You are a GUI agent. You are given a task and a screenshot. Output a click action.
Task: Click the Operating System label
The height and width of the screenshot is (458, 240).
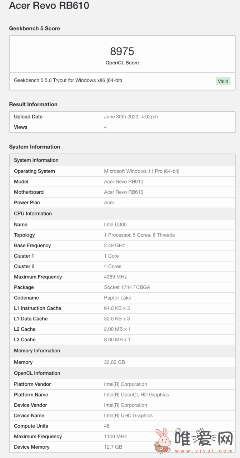point(34,171)
